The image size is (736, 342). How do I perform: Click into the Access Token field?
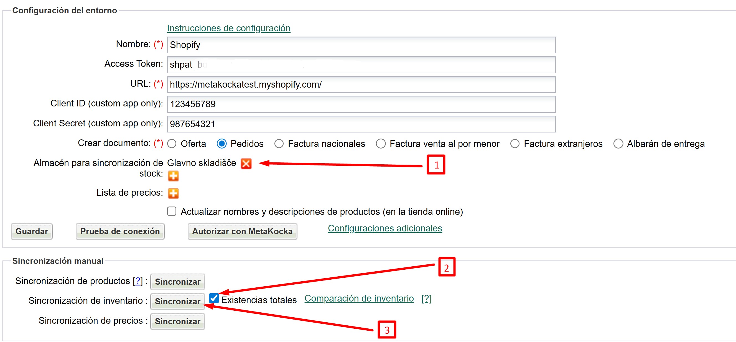[x=361, y=65]
